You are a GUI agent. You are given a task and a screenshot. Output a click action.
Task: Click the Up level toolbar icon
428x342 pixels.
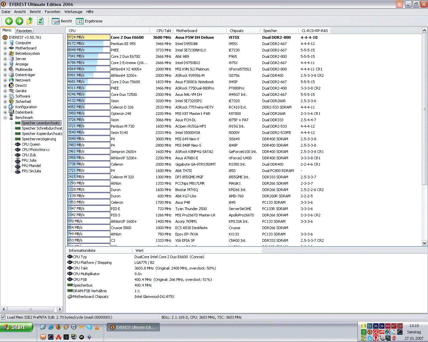pyautogui.click(x=30, y=21)
